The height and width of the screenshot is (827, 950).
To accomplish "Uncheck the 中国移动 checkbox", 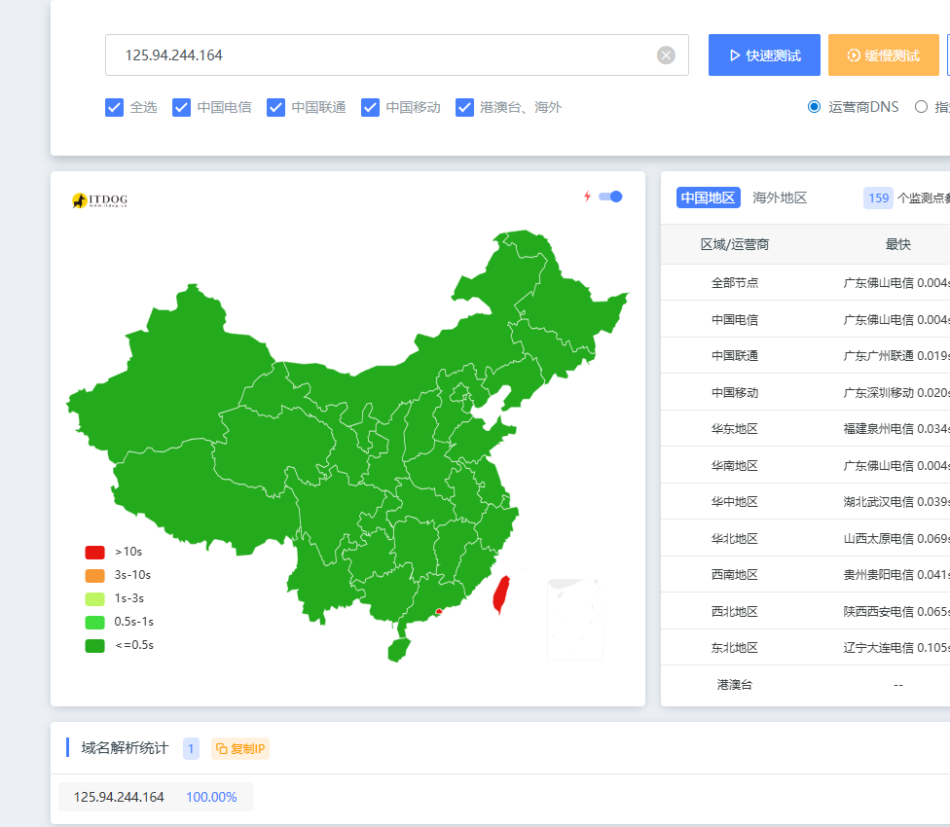I will point(370,107).
